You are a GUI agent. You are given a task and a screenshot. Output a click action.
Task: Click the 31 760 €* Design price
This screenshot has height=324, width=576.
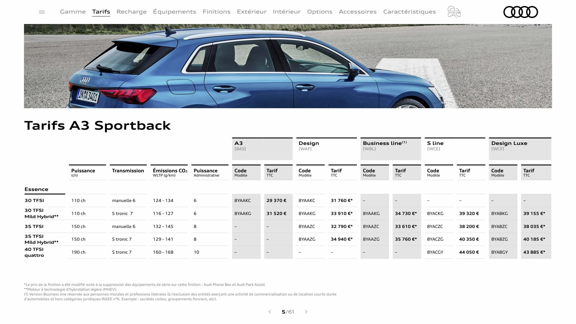pos(342,201)
